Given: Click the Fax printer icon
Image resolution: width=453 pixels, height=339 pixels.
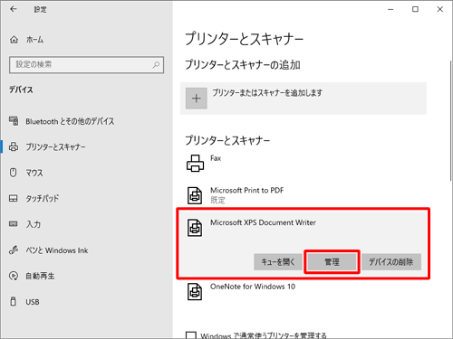Looking at the screenshot, I should (195, 163).
